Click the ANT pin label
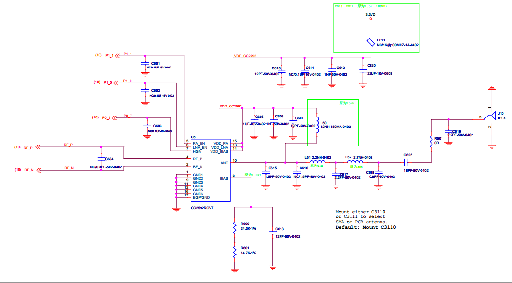512x283 pixels. tap(224, 163)
